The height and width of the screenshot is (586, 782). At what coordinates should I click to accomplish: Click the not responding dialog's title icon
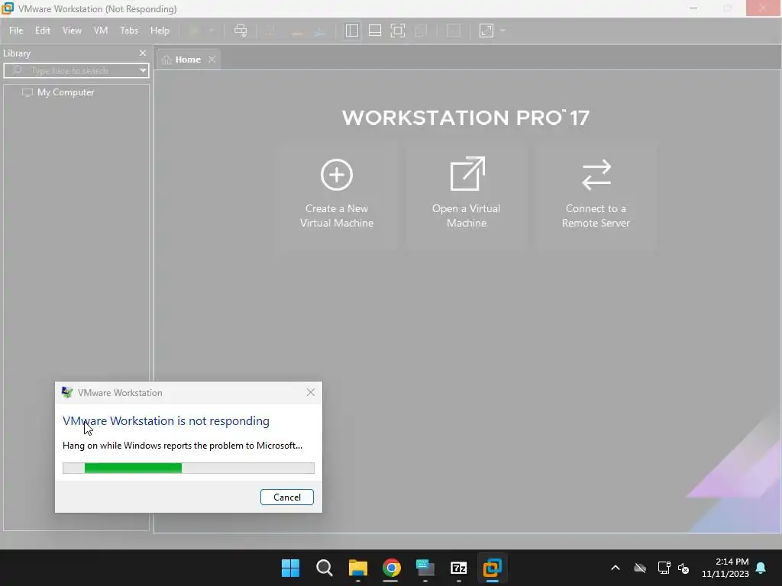coord(67,393)
